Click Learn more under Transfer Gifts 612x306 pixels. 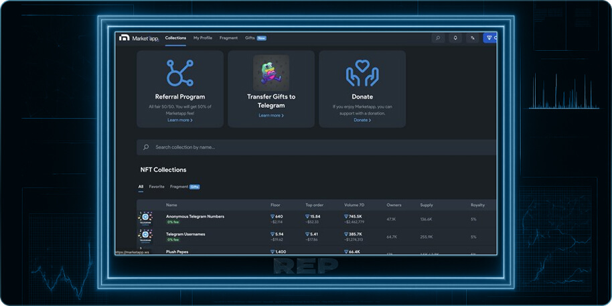[271, 115]
